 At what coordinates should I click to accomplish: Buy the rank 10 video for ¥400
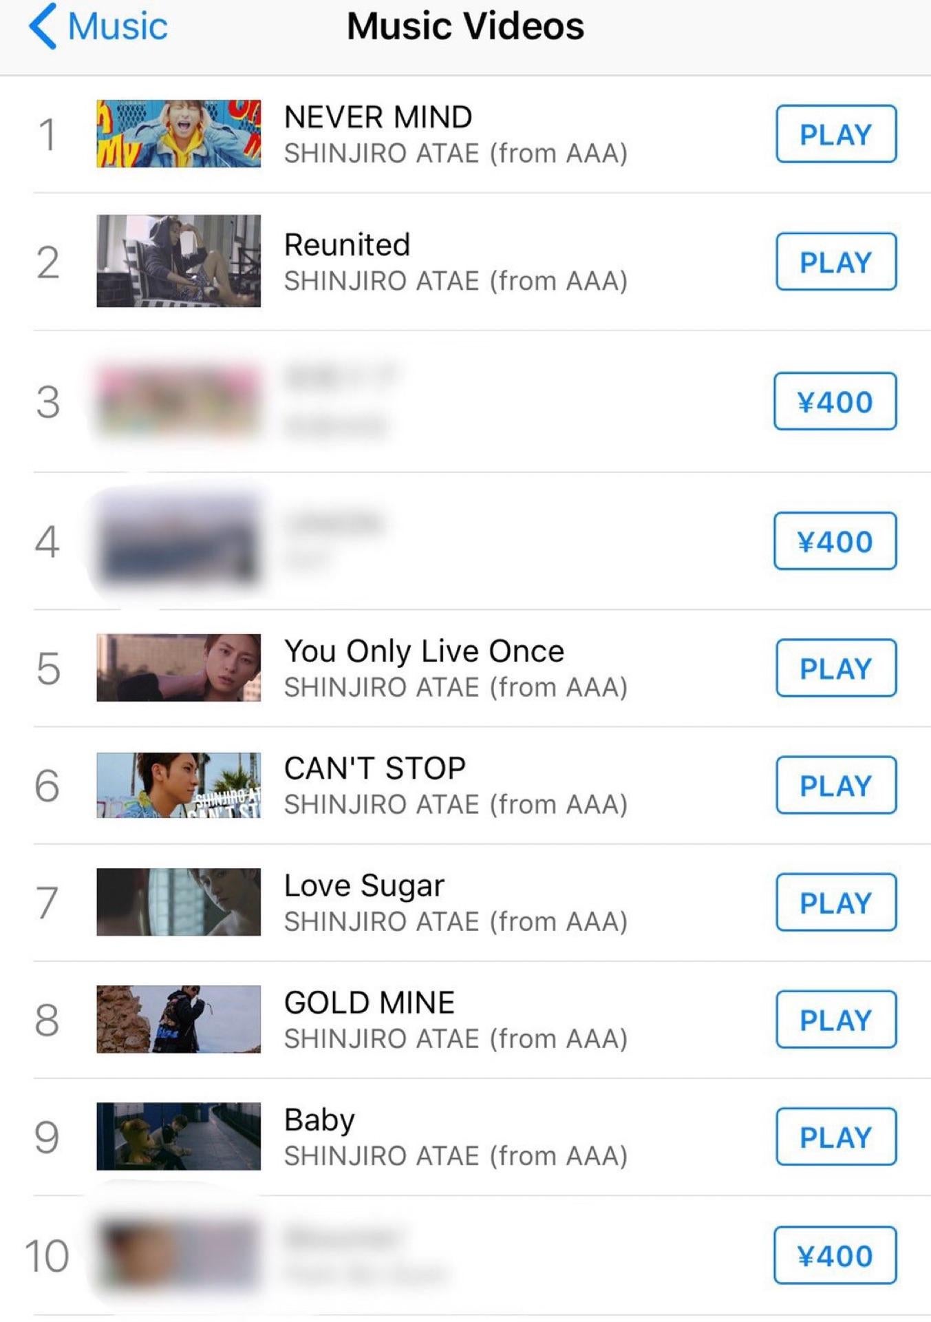(x=835, y=1256)
